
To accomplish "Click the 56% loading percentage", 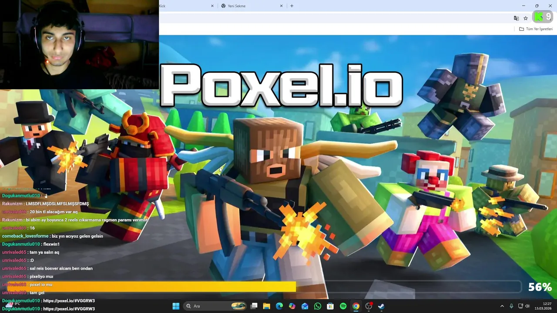I will pos(540,287).
